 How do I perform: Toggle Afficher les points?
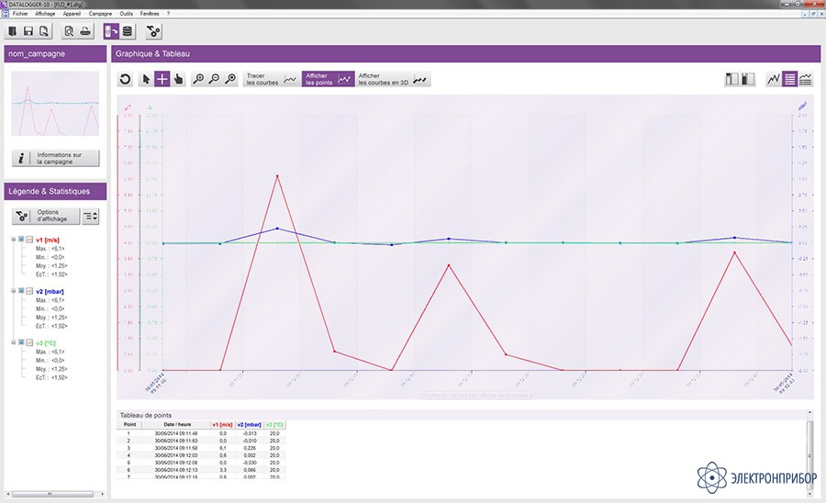[328, 79]
